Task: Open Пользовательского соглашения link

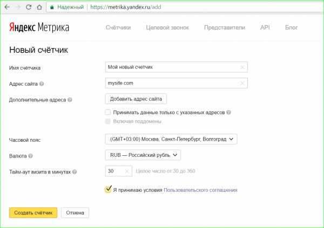Action: coord(200,190)
